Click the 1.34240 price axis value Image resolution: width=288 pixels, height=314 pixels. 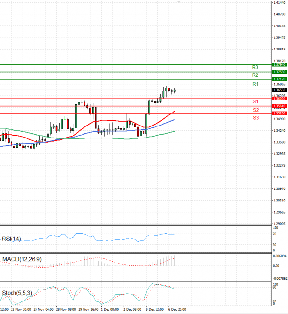279,131
